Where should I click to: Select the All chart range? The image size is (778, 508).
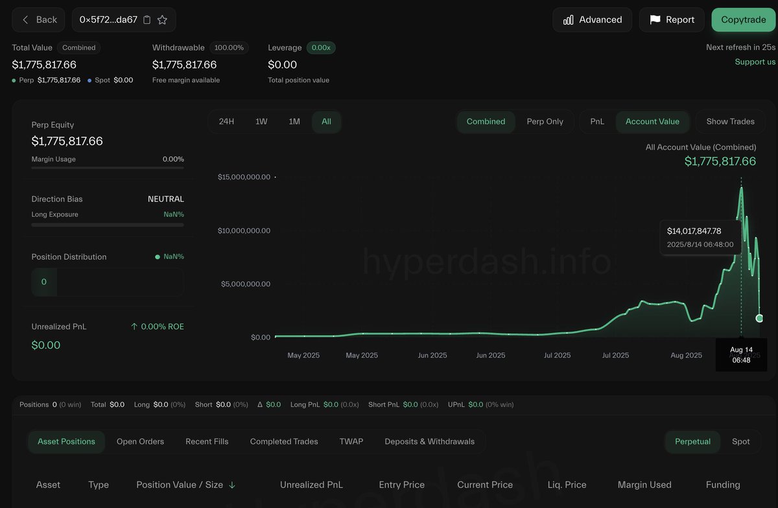[x=326, y=121]
